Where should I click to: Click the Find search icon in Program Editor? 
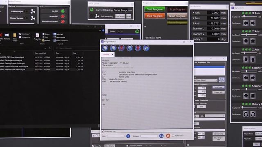128,136
